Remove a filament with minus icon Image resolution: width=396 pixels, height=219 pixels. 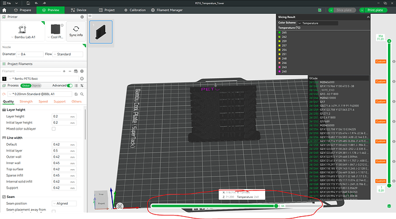click(x=70, y=71)
